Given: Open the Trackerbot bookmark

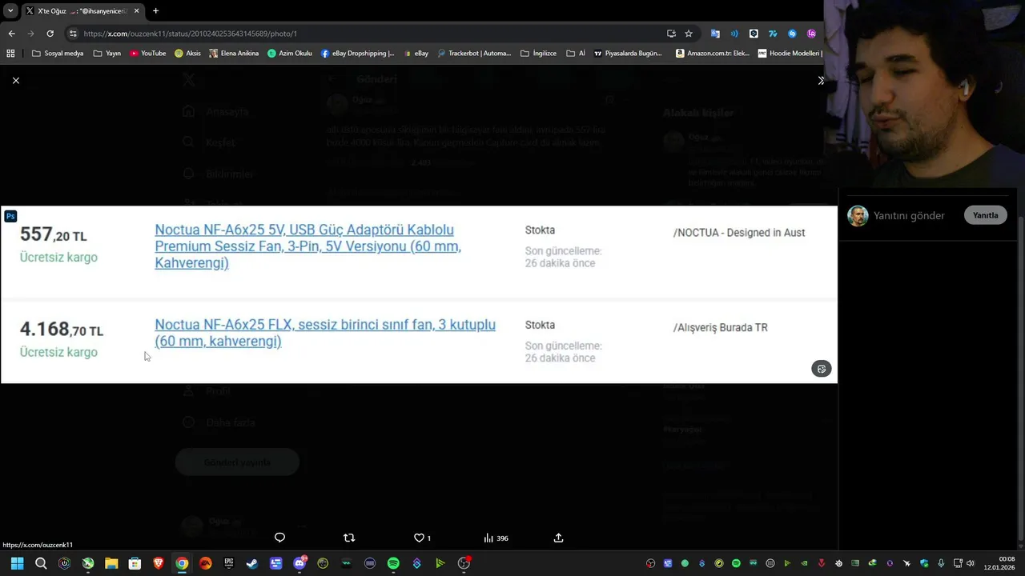Looking at the screenshot, I should click(474, 53).
